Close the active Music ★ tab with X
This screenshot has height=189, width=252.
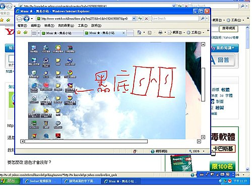tap(123, 33)
